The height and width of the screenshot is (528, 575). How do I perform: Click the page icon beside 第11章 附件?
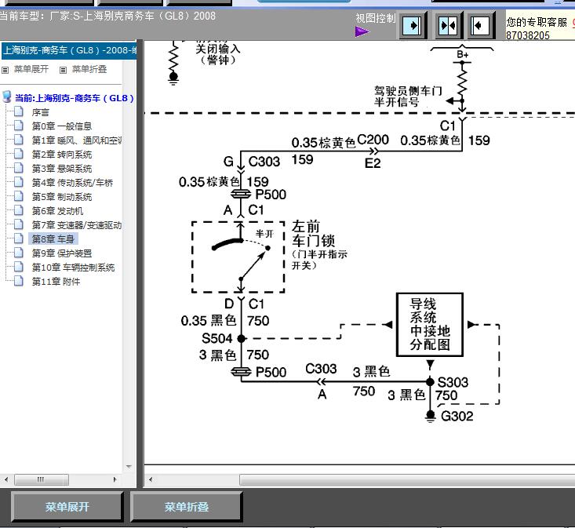click(x=18, y=281)
